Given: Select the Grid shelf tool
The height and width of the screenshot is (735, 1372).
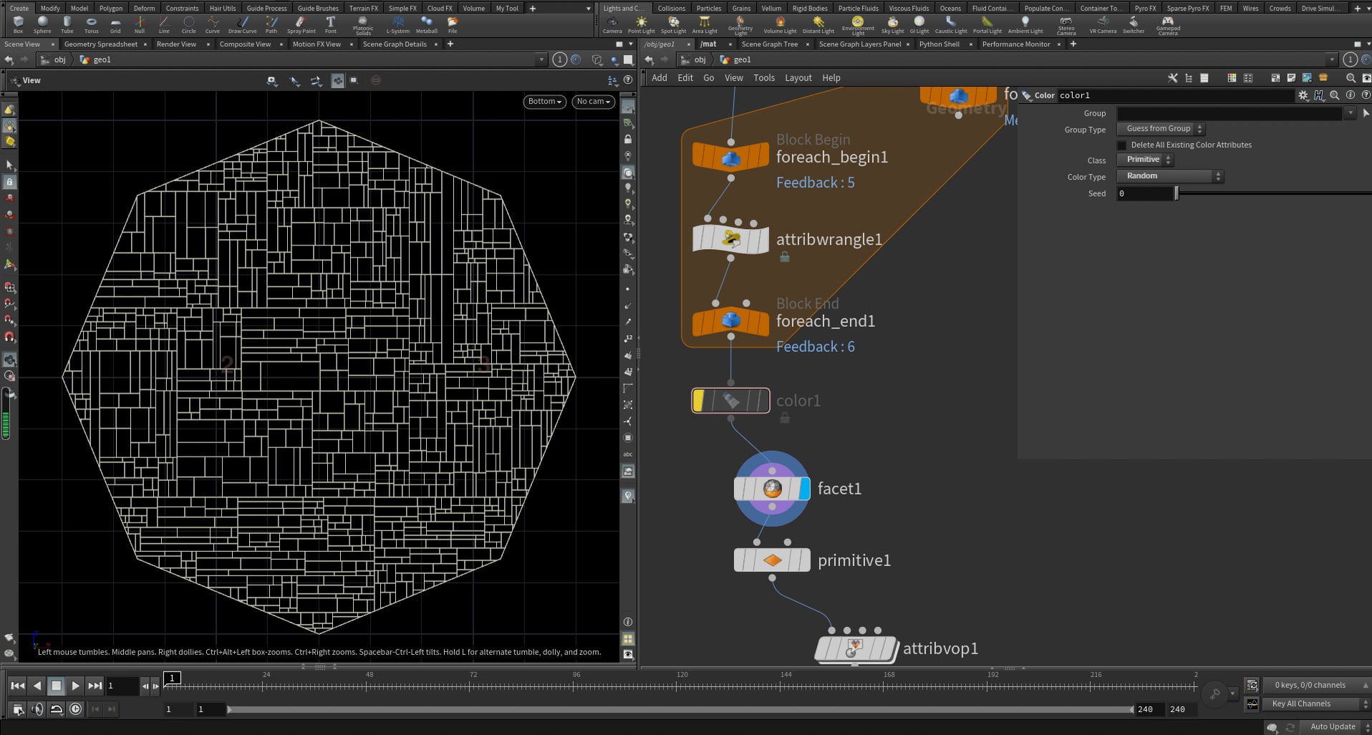Looking at the screenshot, I should [x=115, y=25].
